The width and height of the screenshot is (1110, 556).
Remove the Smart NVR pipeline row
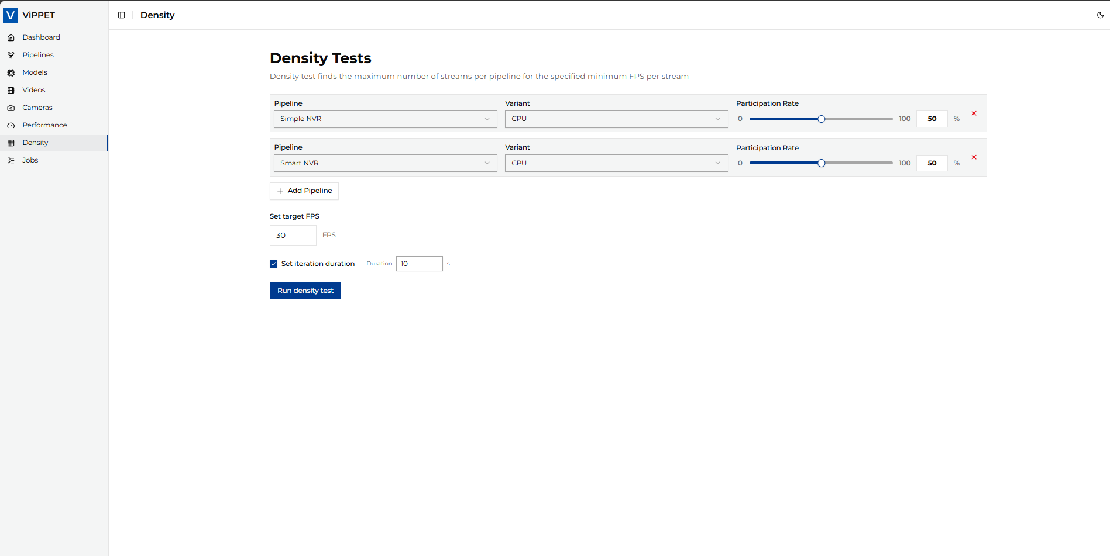click(974, 157)
